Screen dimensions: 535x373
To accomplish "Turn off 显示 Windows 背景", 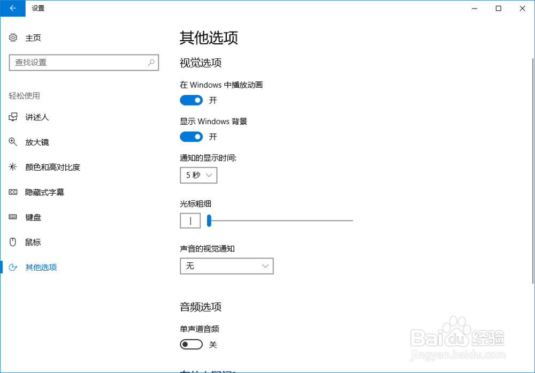I will [x=191, y=136].
